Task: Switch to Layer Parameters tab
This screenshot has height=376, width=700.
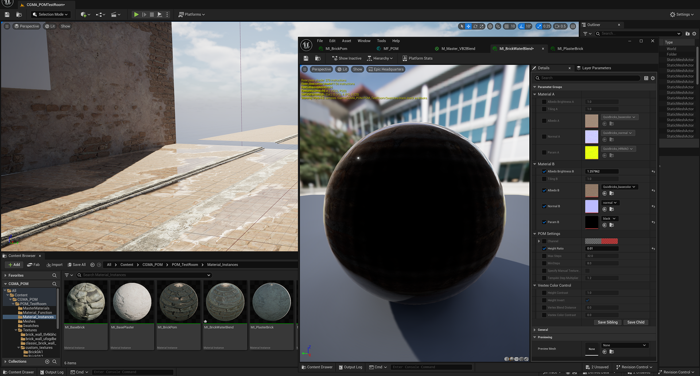Action: [594, 68]
